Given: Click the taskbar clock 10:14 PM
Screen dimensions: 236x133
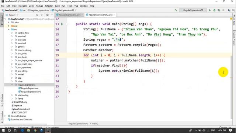Looking at the screenshot, I should point(222,130).
